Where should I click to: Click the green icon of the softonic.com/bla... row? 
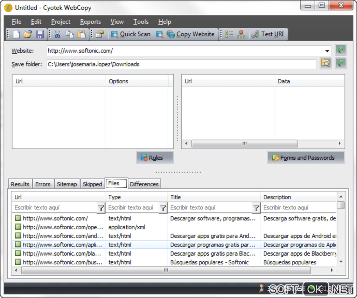18,253
